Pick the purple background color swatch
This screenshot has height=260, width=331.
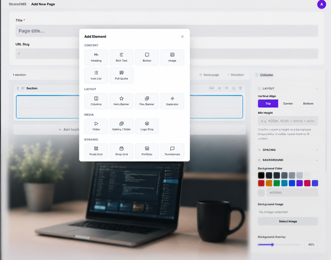[x=300, y=183]
